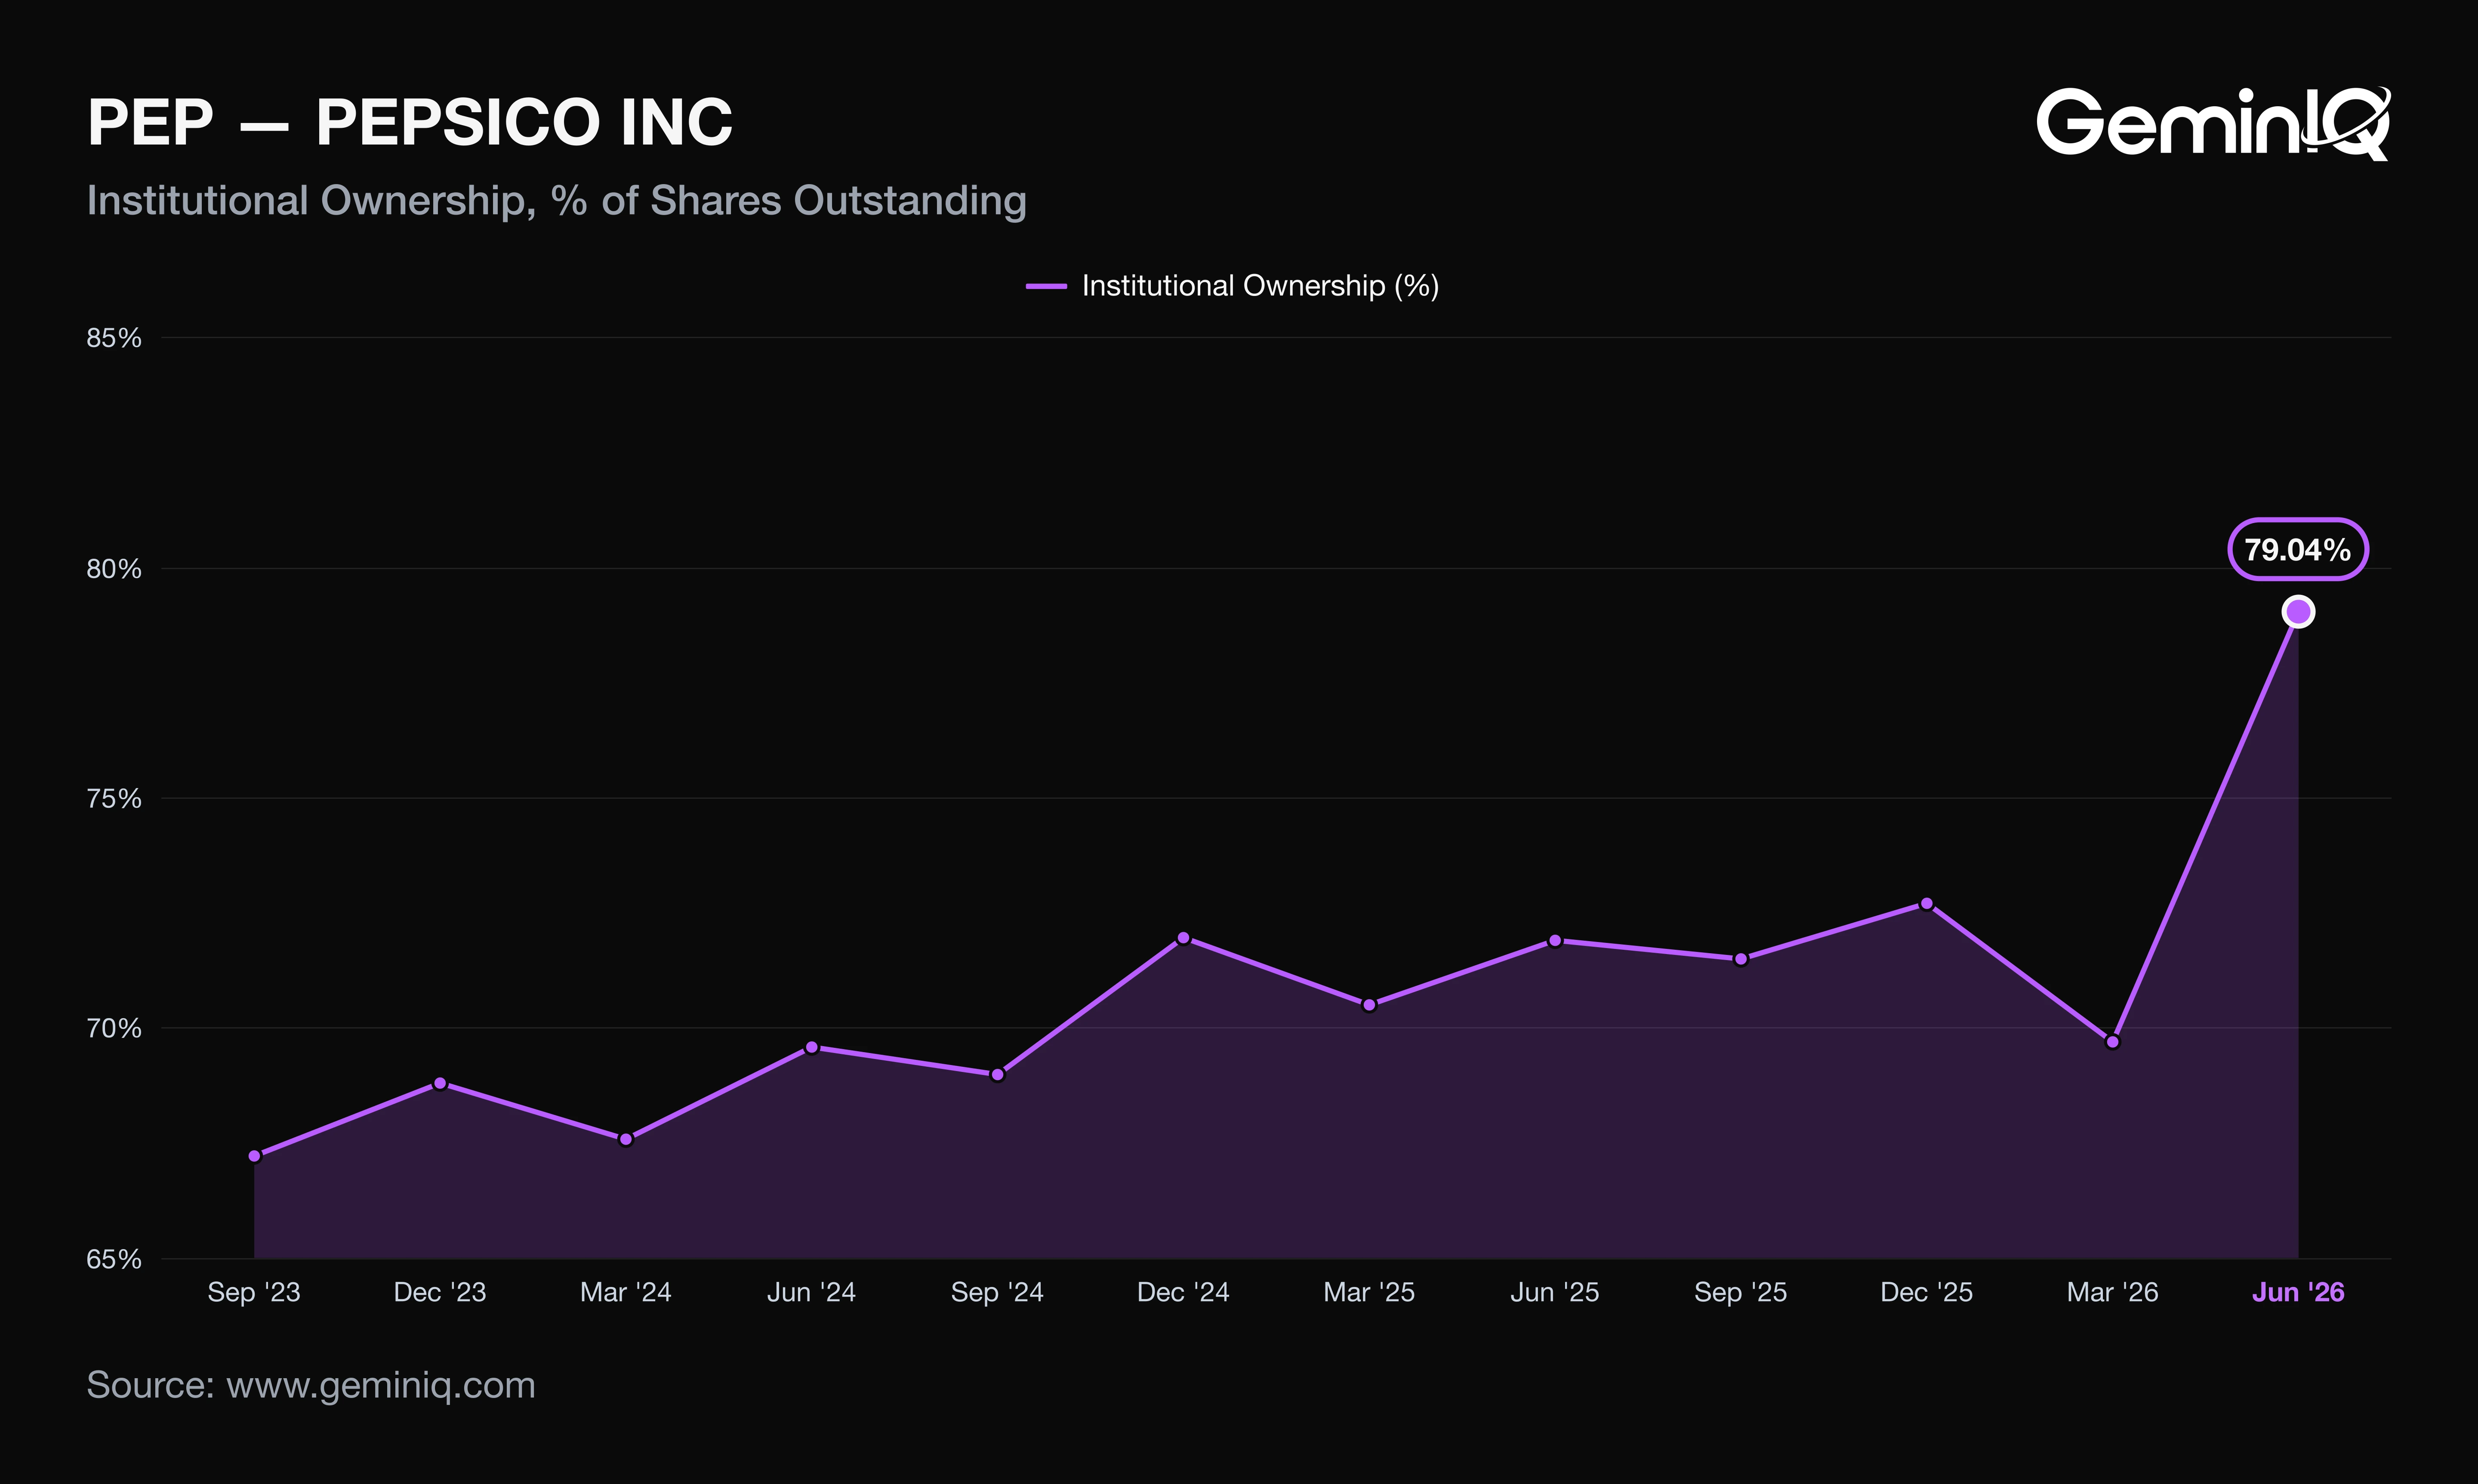This screenshot has height=1484, width=2478.
Task: Select the Dec '24 data point
Action: click(1183, 938)
